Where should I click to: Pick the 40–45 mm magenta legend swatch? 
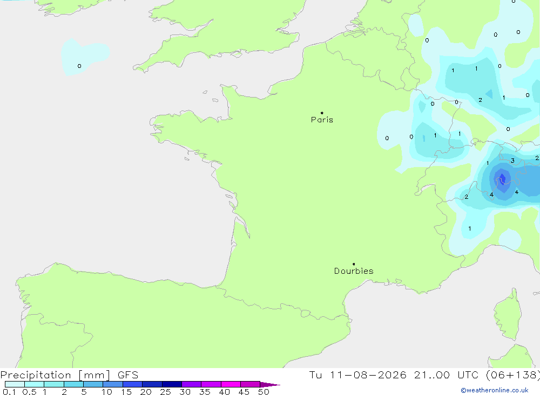[x=231, y=384]
